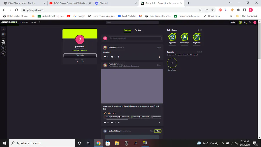Open the act 2 menu post image

(132, 86)
